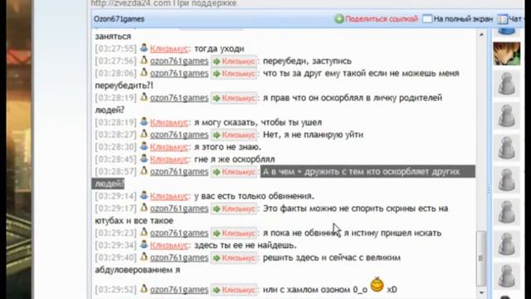The image size is (531, 299).
Task: Click timestamp [03:28:45]
Action: 116,159
